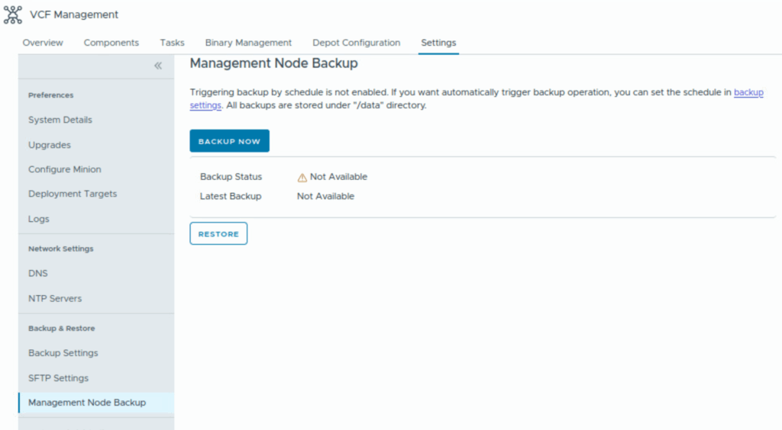Image resolution: width=782 pixels, height=430 pixels.
Task: Follow the backup settings link
Action: [x=748, y=92]
